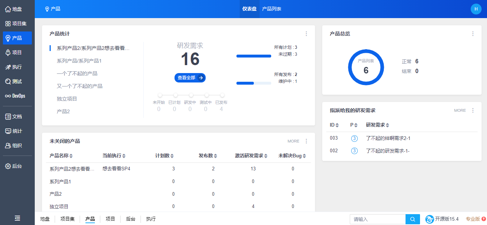The image size is (487, 225).
Task: Sort table by 计划数 column
Action: 165,156
